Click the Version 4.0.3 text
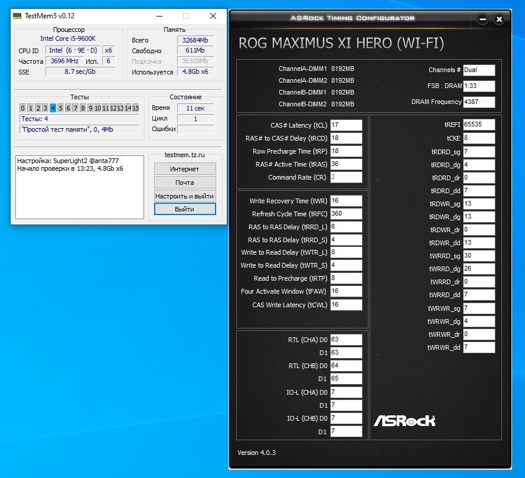The image size is (525, 478). click(256, 453)
